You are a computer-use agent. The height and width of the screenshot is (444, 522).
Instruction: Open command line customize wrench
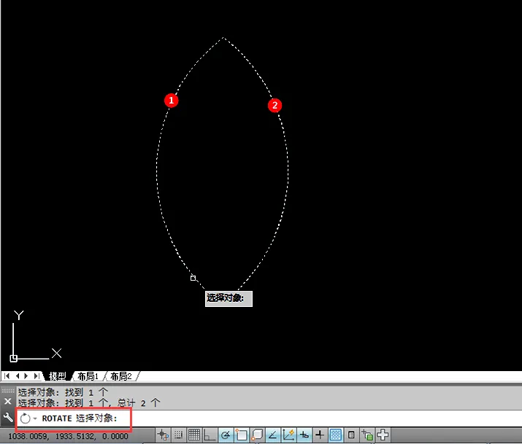pos(7,417)
